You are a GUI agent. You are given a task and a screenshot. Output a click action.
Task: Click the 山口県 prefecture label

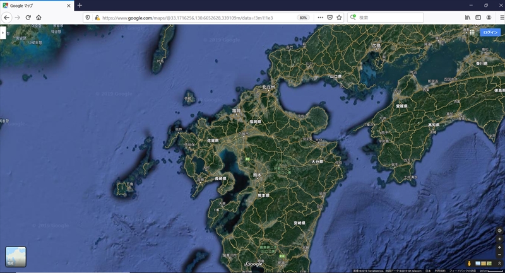tap(336, 76)
